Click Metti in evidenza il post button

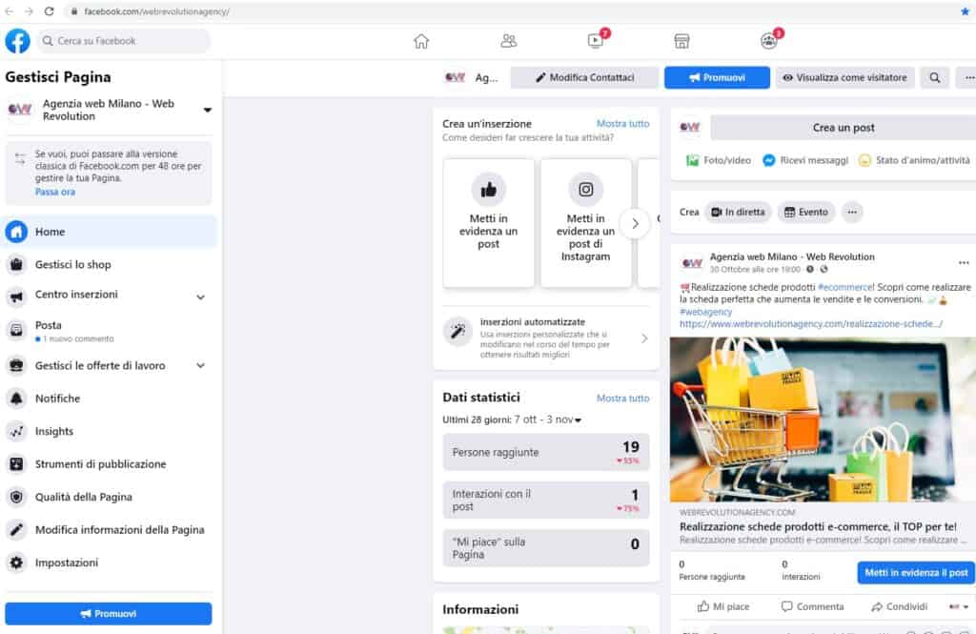point(916,572)
